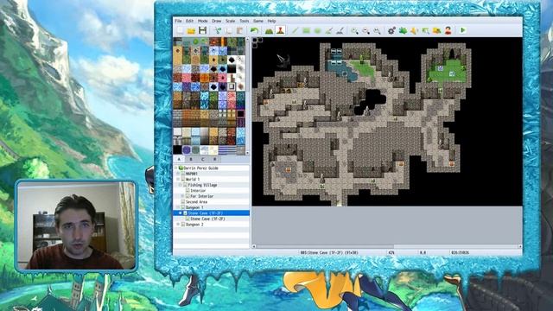Select Dungeon 1 in map tree
Image resolution: width=553 pixels, height=311 pixels.
tap(194, 207)
